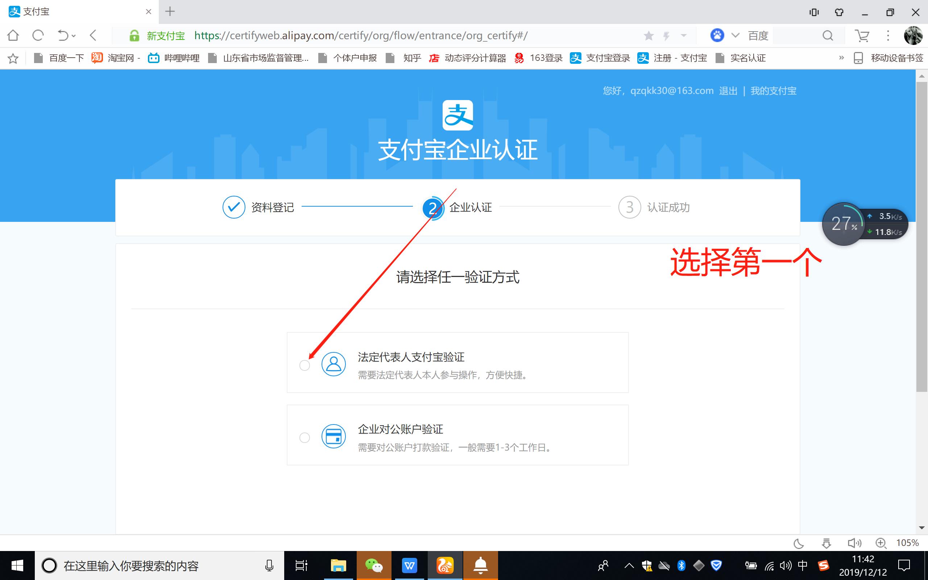Open the 淘宝网 bookmark

coord(115,58)
